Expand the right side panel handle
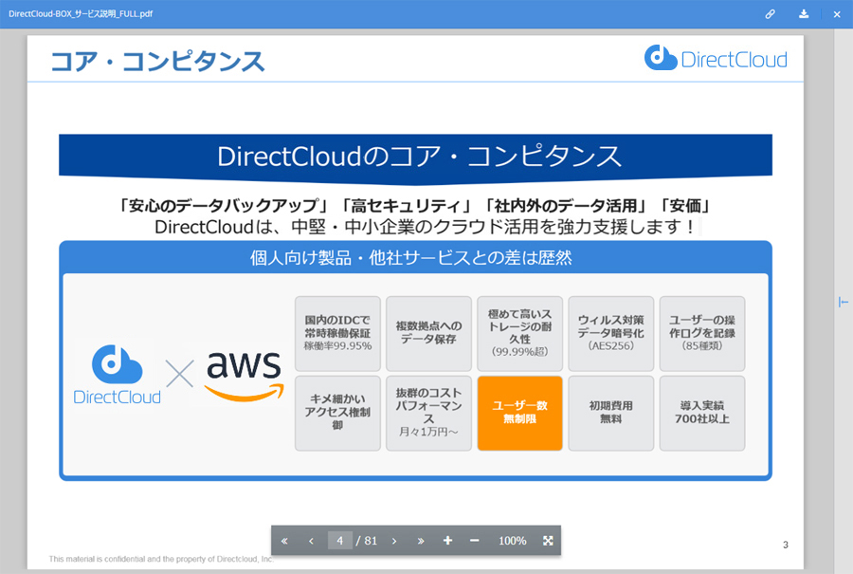The image size is (853, 574). [x=844, y=302]
